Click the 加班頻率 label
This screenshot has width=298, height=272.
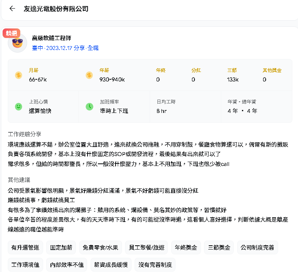pos(110,102)
